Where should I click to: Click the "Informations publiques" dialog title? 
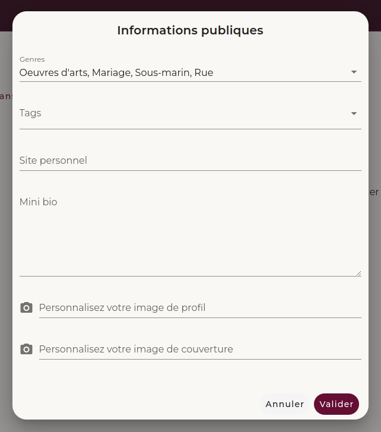pyautogui.click(x=190, y=30)
